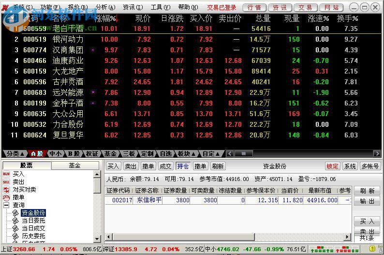384x255 pixels.
Task: Open the 买入 buy icon in the tree
Action: tap(6, 174)
